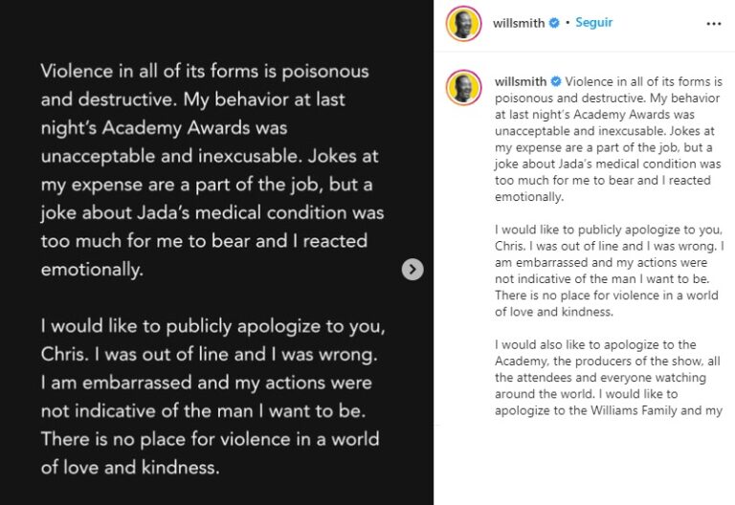Click the word 'emotionally.' in the slide image
The width and height of the screenshot is (735, 505).
point(92,270)
